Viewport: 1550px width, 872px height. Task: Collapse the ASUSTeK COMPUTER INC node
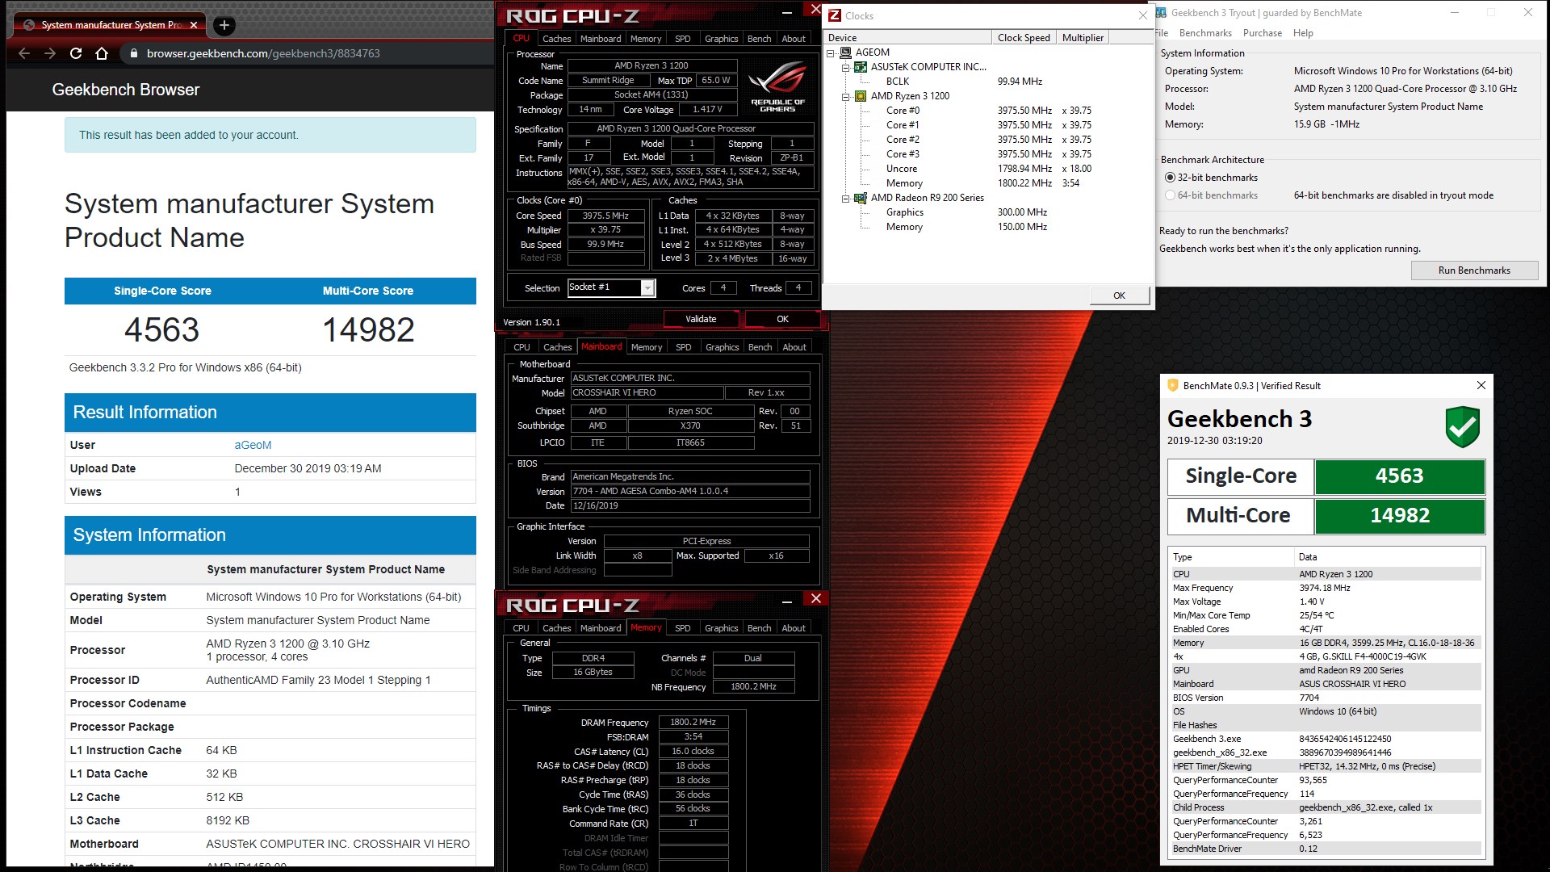pos(845,68)
